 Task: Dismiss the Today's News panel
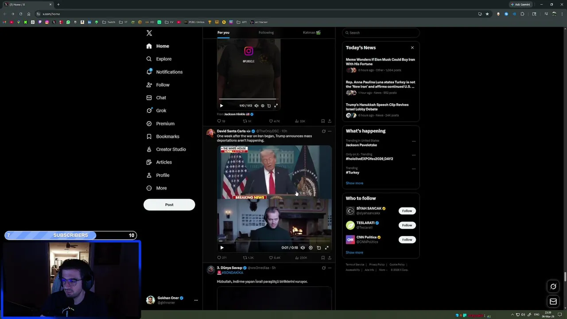(x=412, y=47)
